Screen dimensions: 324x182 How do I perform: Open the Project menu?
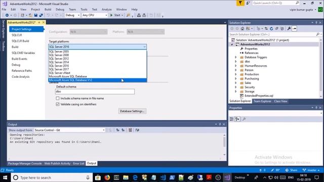35,10
